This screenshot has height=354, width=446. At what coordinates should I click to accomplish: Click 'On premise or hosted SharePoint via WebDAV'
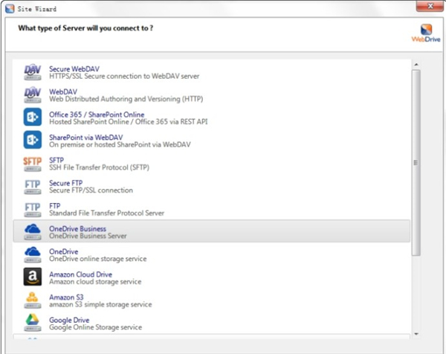pyautogui.click(x=120, y=144)
